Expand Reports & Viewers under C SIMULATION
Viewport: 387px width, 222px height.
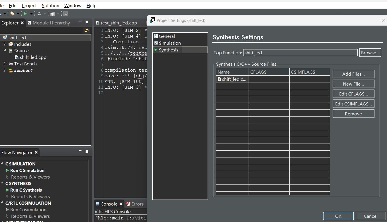[7, 177]
